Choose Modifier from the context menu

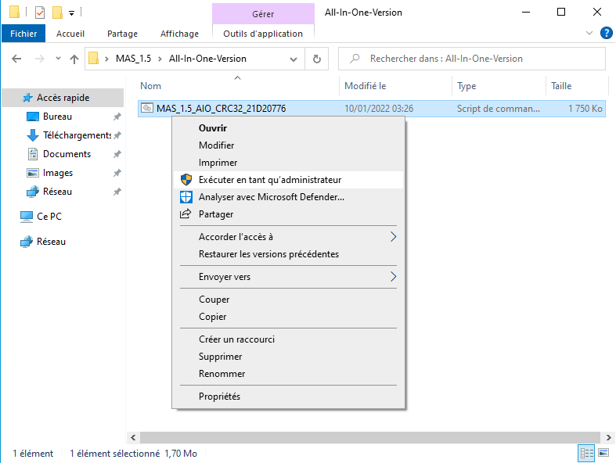pyautogui.click(x=288, y=145)
